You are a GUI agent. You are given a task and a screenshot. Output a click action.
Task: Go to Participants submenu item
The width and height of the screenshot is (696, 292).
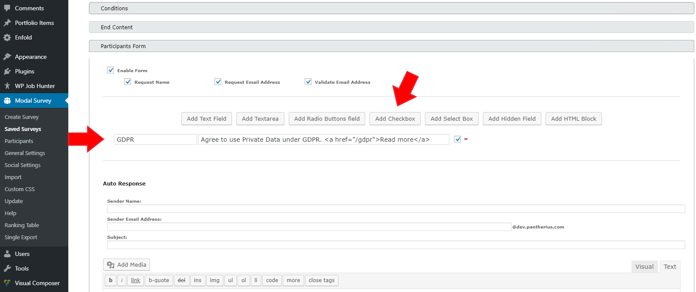pos(19,141)
